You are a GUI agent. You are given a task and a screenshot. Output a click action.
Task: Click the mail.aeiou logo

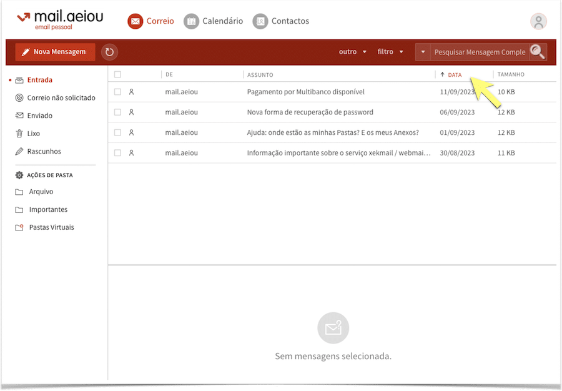(61, 19)
